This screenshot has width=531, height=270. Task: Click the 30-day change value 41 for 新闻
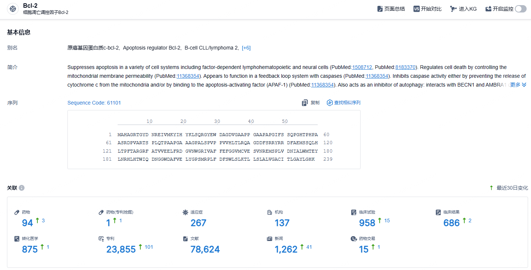309,247
